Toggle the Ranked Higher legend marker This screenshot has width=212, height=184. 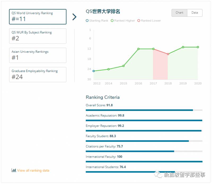(x=112, y=21)
